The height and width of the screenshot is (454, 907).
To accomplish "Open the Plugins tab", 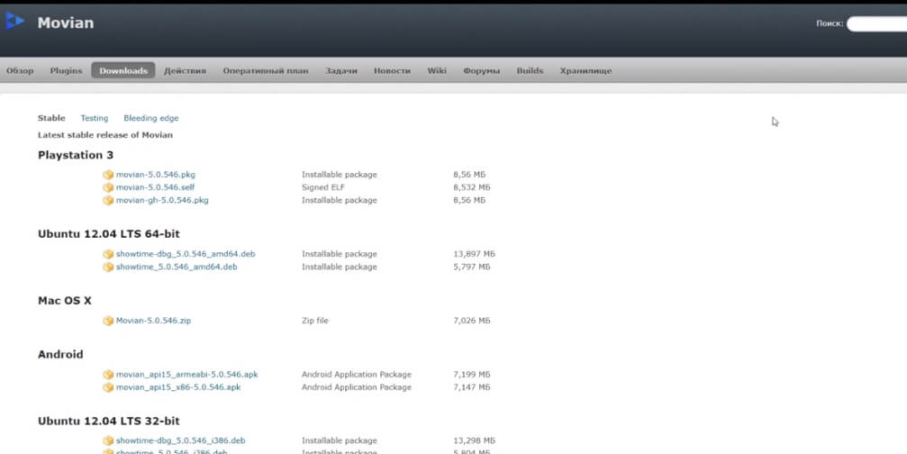I will point(66,70).
